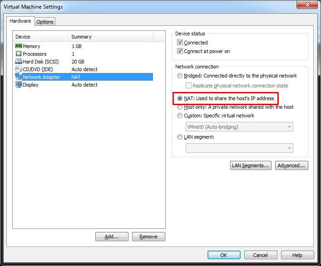The image size is (321, 266).
Task: Close the Virtual Machine Settings window
Action: coord(307,5)
